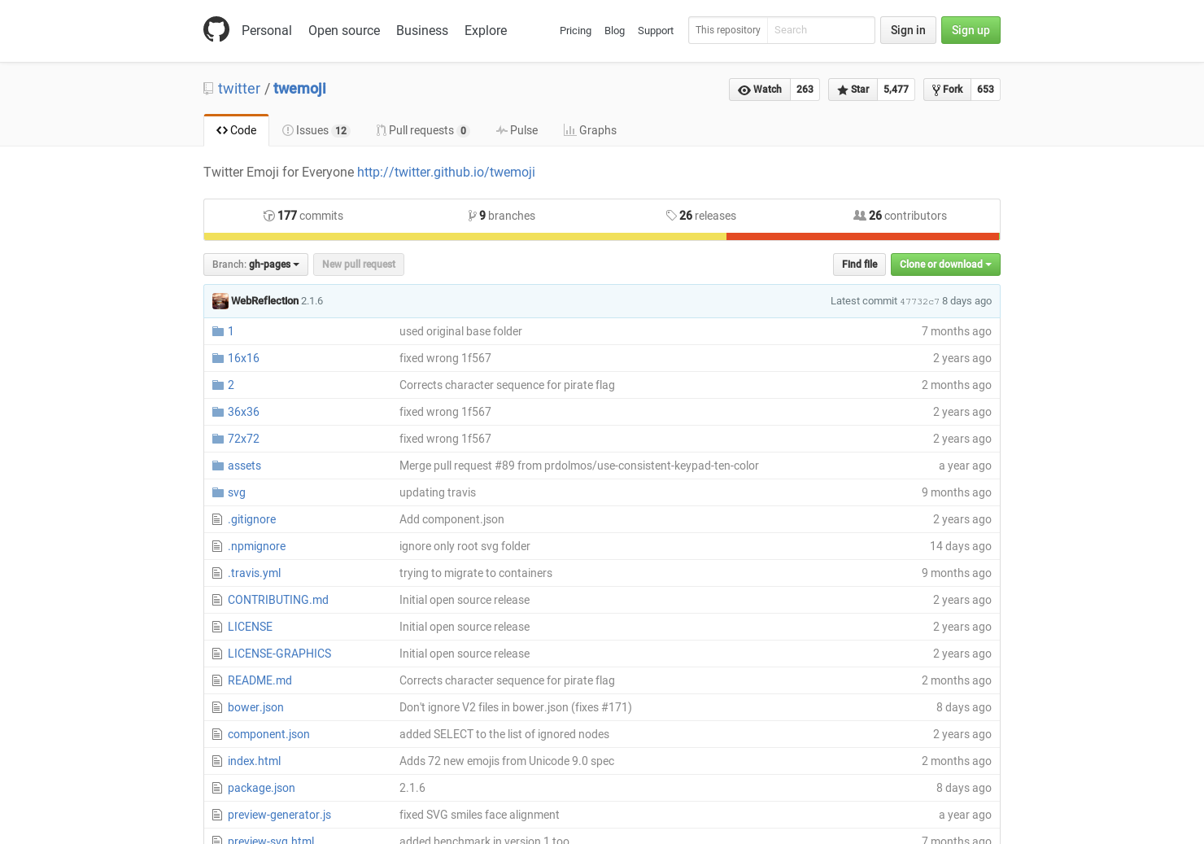This screenshot has height=844, width=1204.
Task: Click the WebReflection author name
Action: tap(264, 301)
